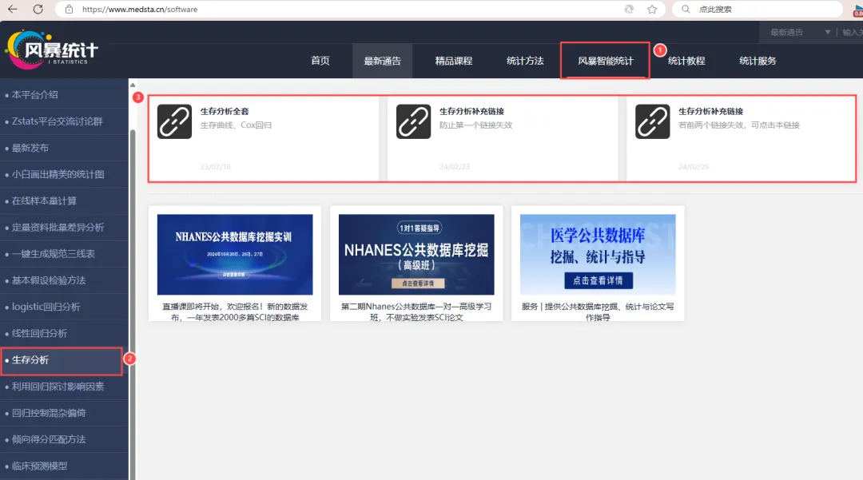Bookmark page with the star icon
The height and width of the screenshot is (480, 863).
click(652, 10)
